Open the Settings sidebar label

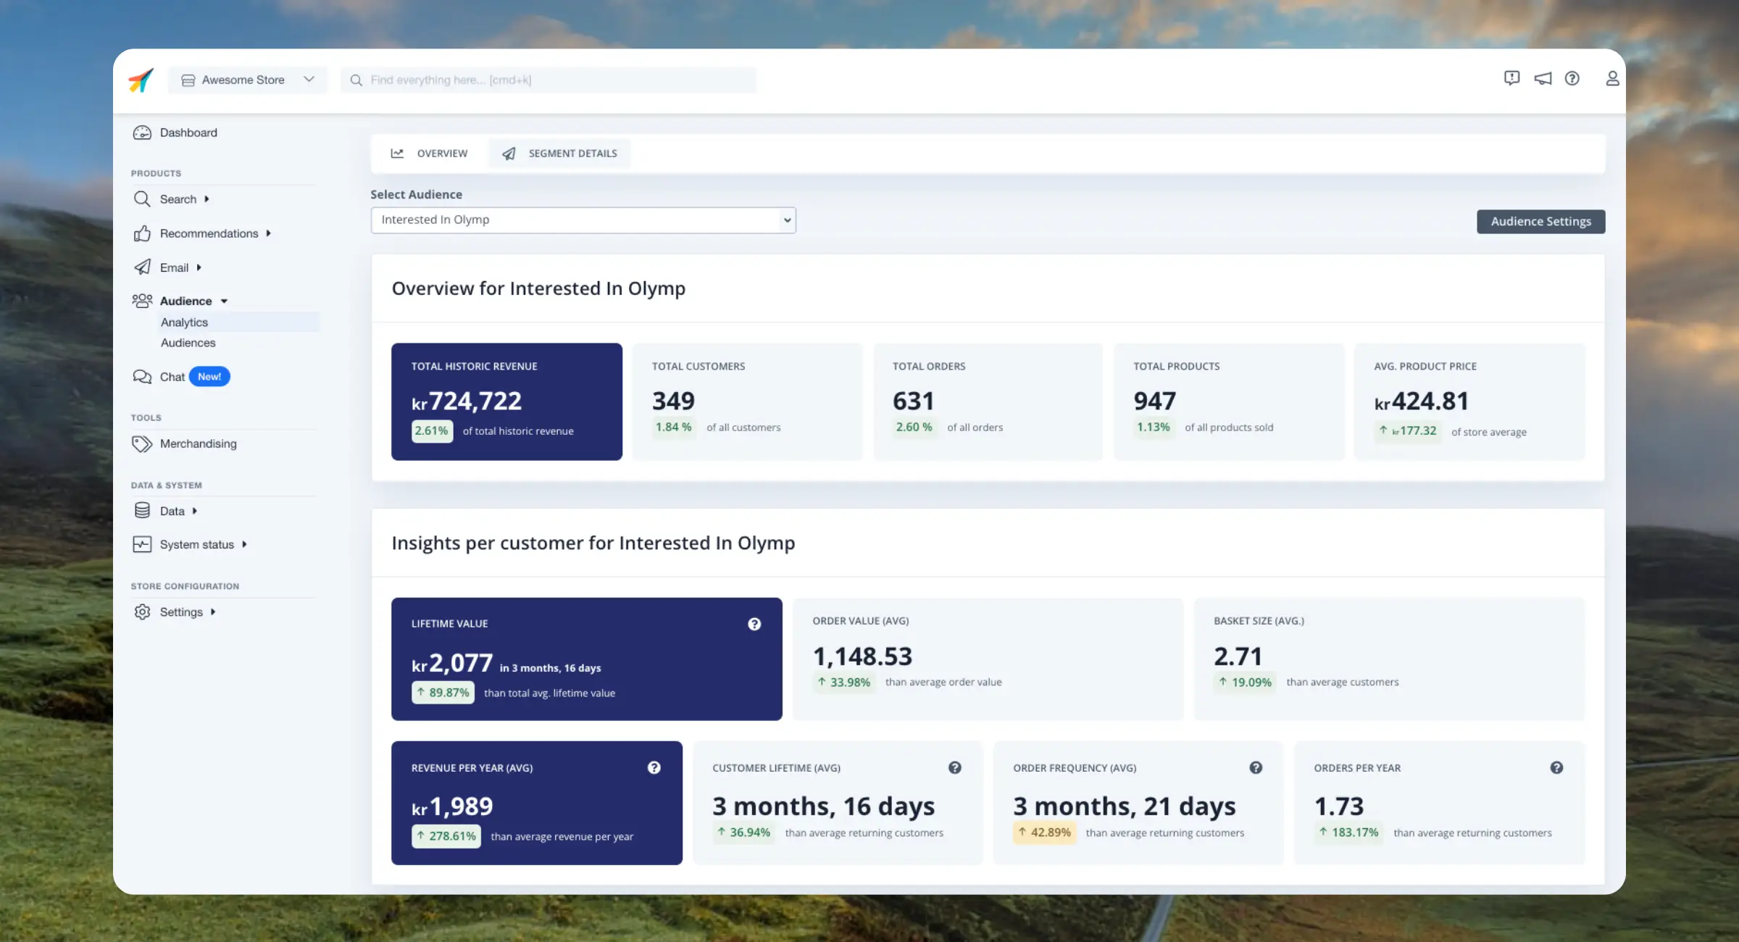click(181, 612)
